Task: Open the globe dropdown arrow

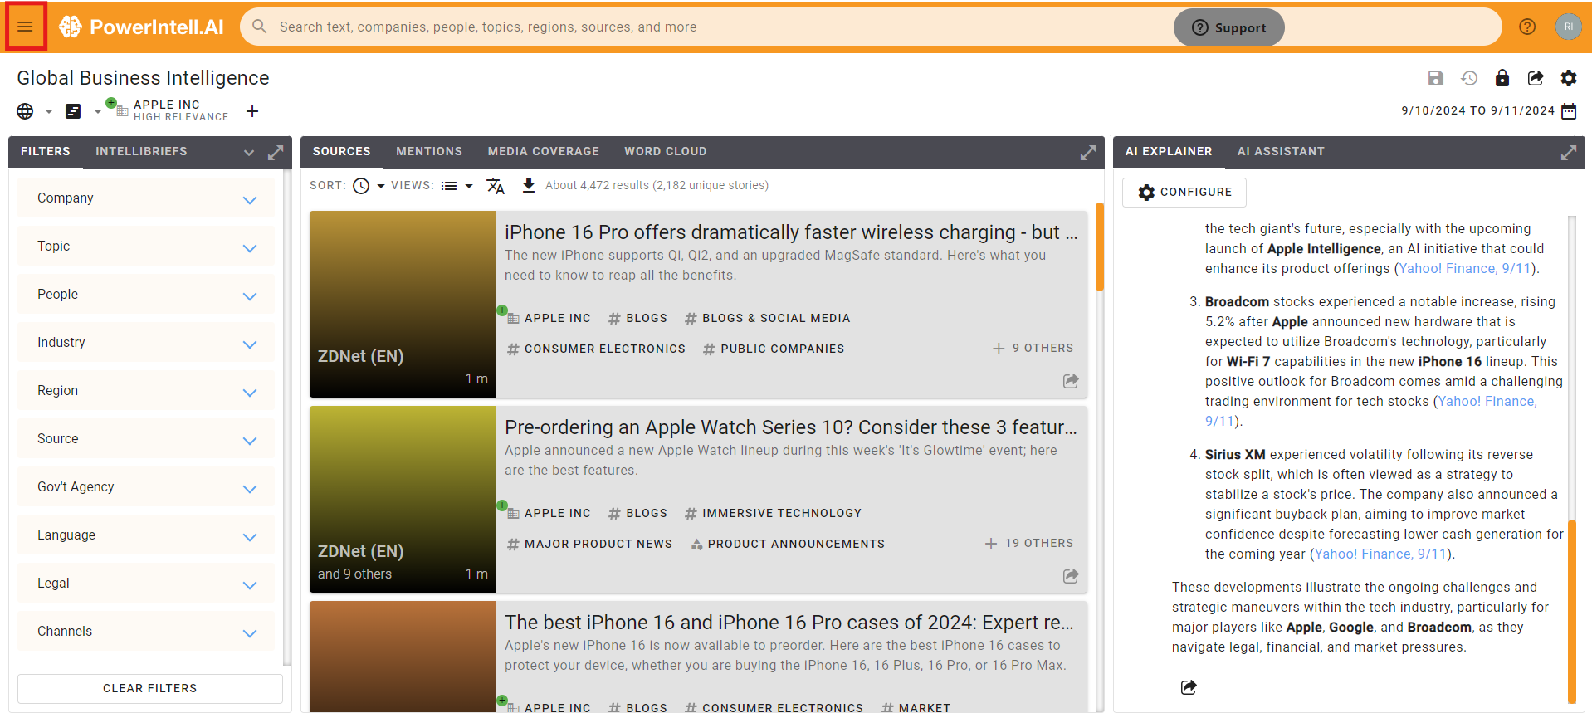Action: (x=49, y=111)
